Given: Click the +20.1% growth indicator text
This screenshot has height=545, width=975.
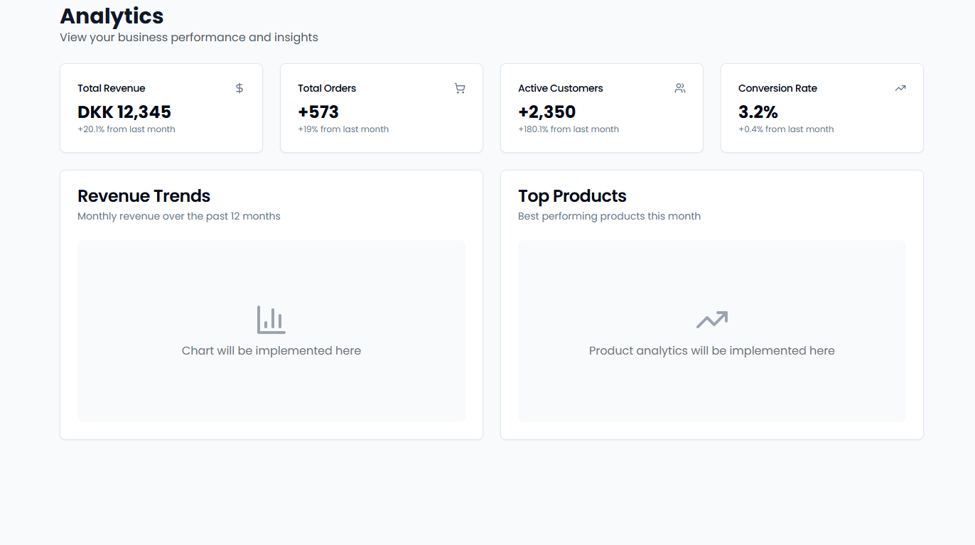Looking at the screenshot, I should pos(126,129).
